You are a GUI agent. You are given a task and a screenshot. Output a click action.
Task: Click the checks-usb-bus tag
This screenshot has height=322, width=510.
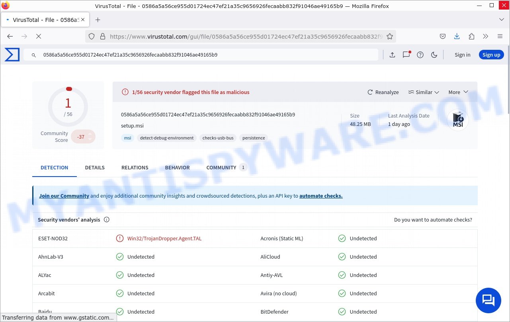point(218,138)
